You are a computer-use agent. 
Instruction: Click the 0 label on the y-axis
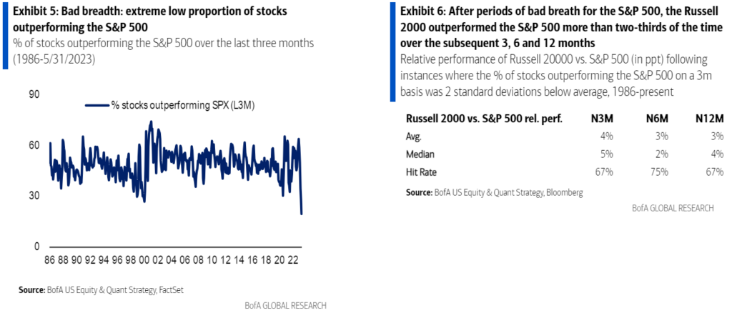click(38, 247)
